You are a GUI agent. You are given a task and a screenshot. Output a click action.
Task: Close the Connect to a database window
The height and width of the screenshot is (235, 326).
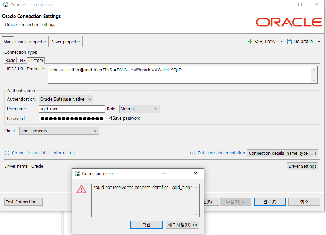(316, 5)
